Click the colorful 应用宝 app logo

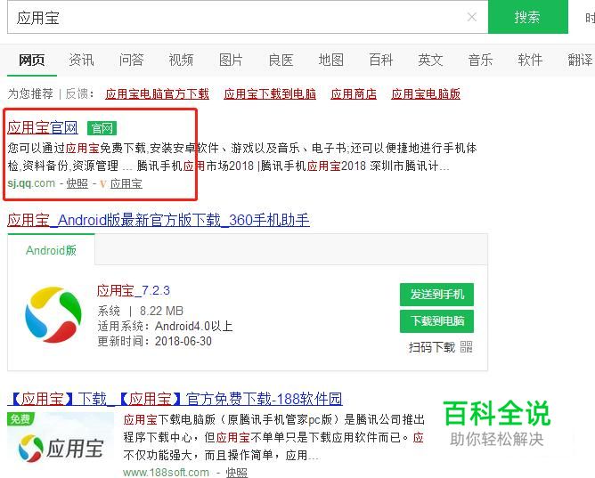(x=53, y=315)
